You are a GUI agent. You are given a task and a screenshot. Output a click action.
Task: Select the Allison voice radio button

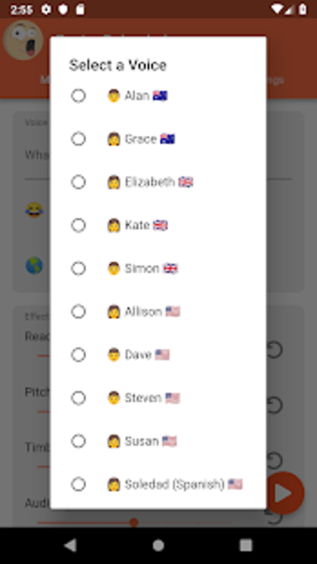(x=78, y=311)
